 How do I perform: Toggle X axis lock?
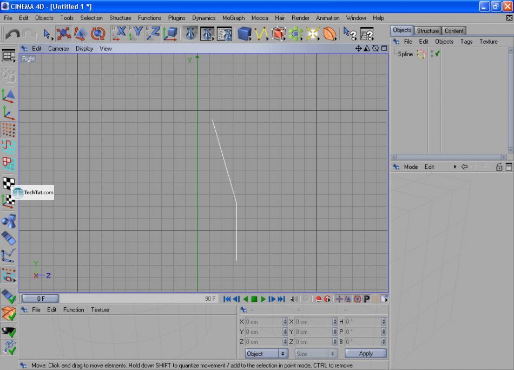tap(118, 34)
